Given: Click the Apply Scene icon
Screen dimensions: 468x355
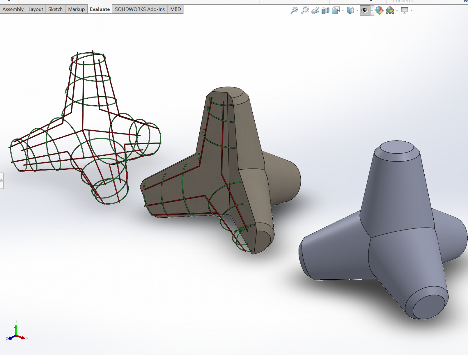Looking at the screenshot, I should pyautogui.click(x=389, y=10).
